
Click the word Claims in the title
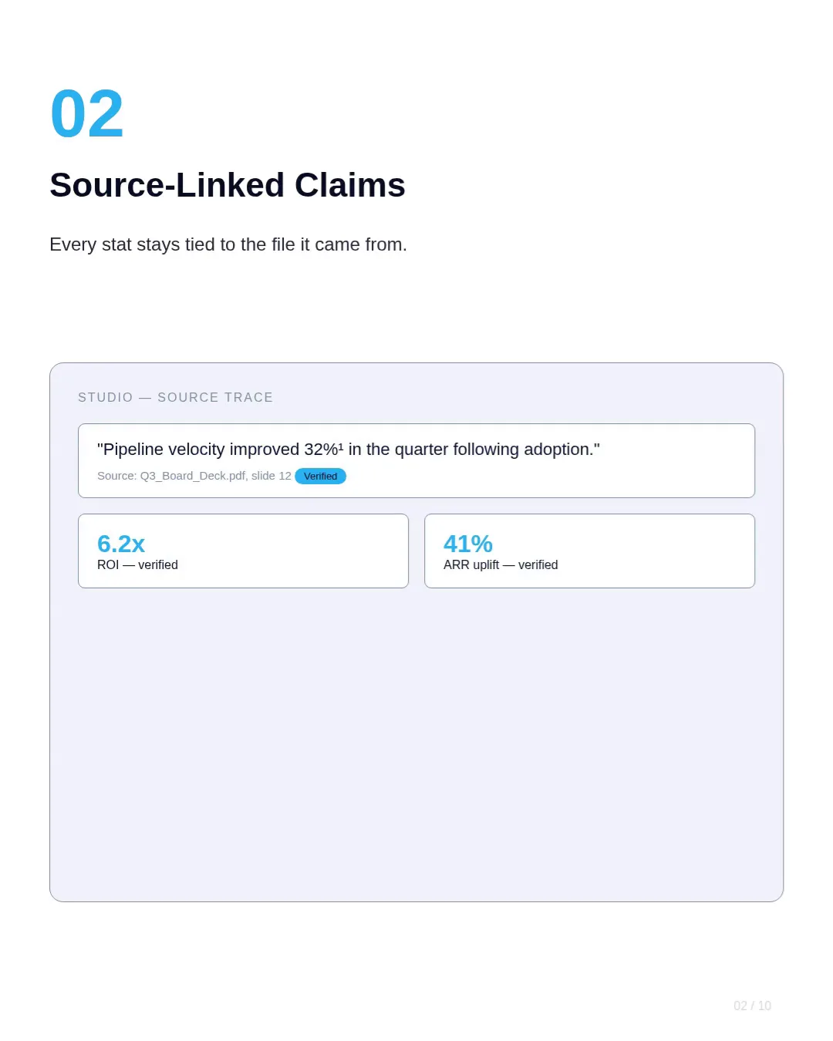[350, 185]
